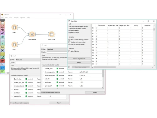This screenshot has height=118, width=157.
Task: Open the pink dotted Classify category icon
Action: (x=3, y=30)
